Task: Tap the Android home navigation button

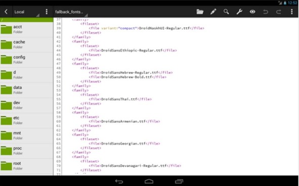Action: 149,181
